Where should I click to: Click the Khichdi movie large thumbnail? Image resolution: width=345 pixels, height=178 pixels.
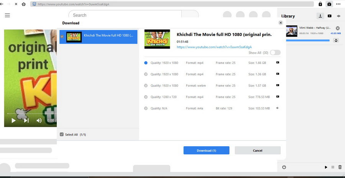[x=157, y=39]
